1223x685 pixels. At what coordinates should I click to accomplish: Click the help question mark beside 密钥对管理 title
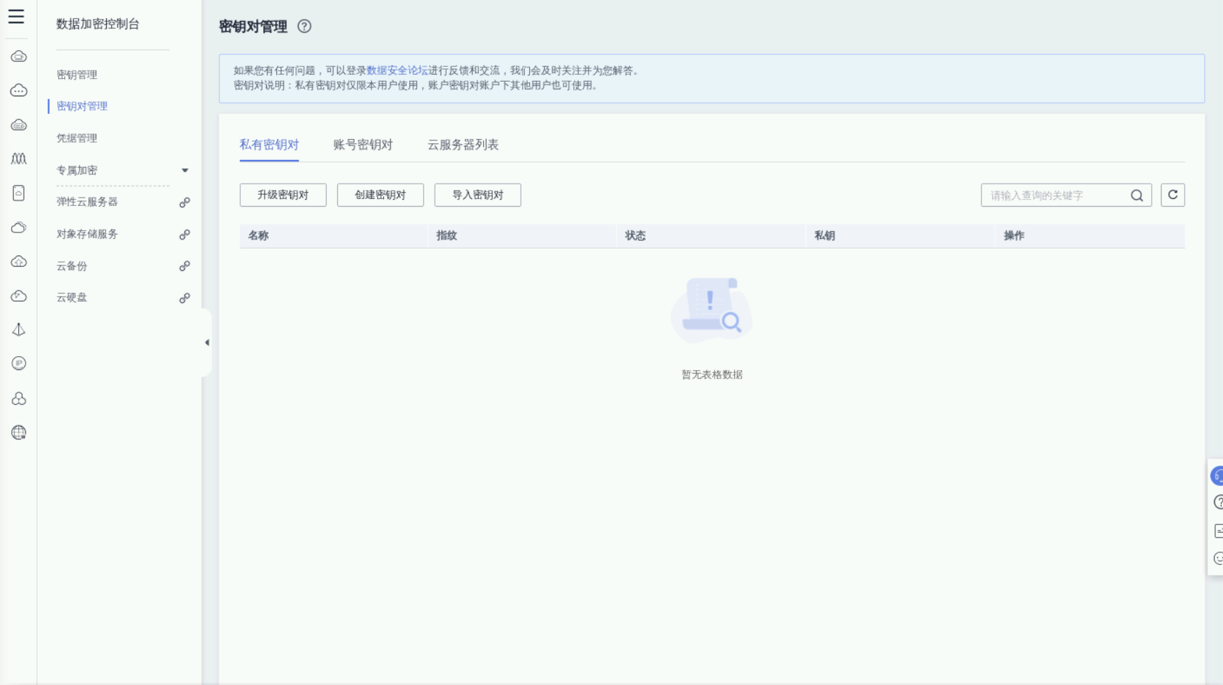[304, 27]
